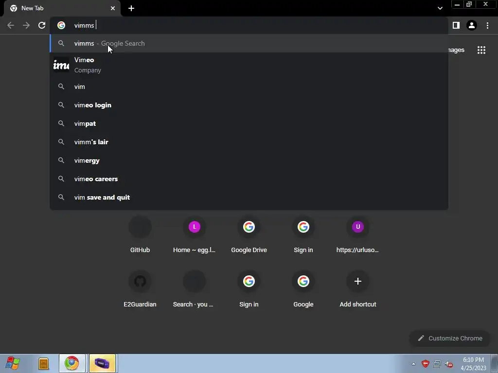Open the E2Guardian shortcut

point(140,289)
